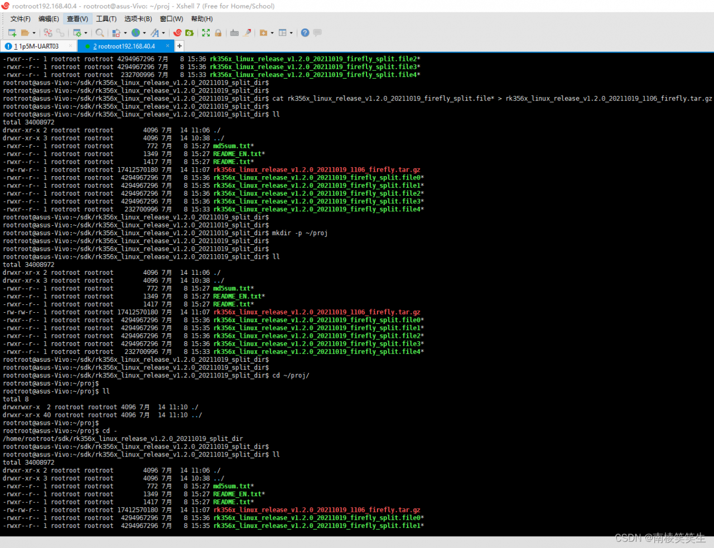714x548 pixels.
Task: Open the 工具(T) menu
Action: pos(106,19)
